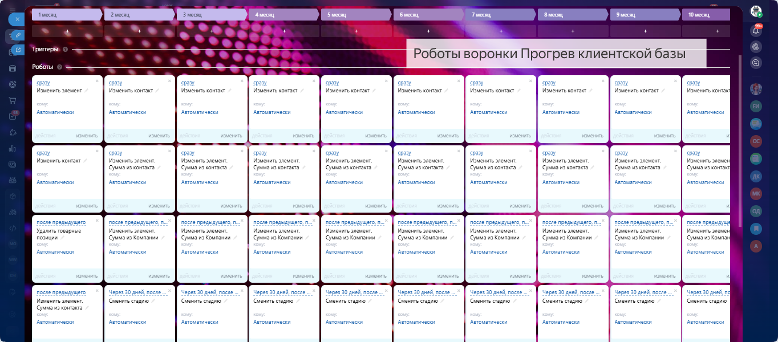Add trigger in 9 месяц column

(645, 31)
